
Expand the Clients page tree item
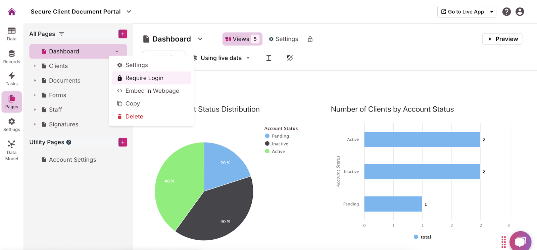coord(35,66)
